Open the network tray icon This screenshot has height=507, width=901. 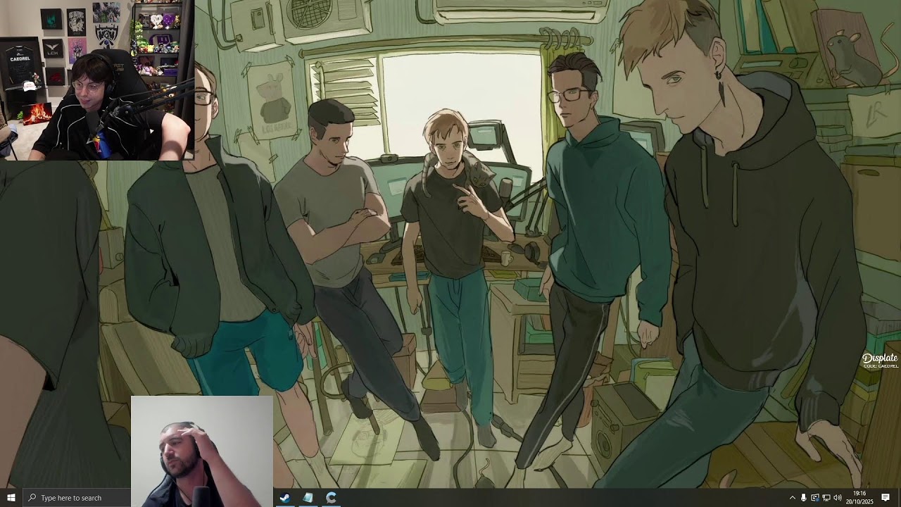[x=826, y=498]
